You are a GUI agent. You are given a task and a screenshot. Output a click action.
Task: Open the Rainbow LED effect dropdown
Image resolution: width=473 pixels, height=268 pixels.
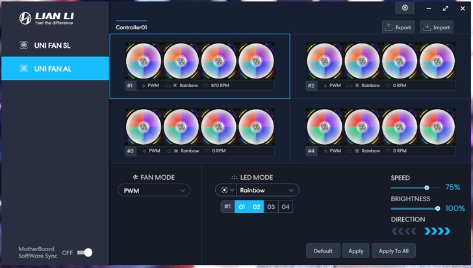click(x=268, y=190)
